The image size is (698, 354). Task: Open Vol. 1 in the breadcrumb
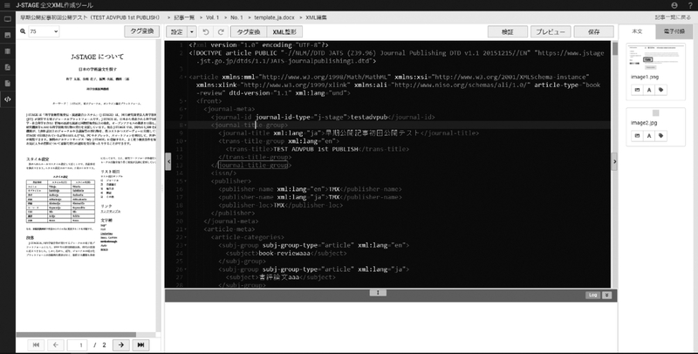[212, 17]
